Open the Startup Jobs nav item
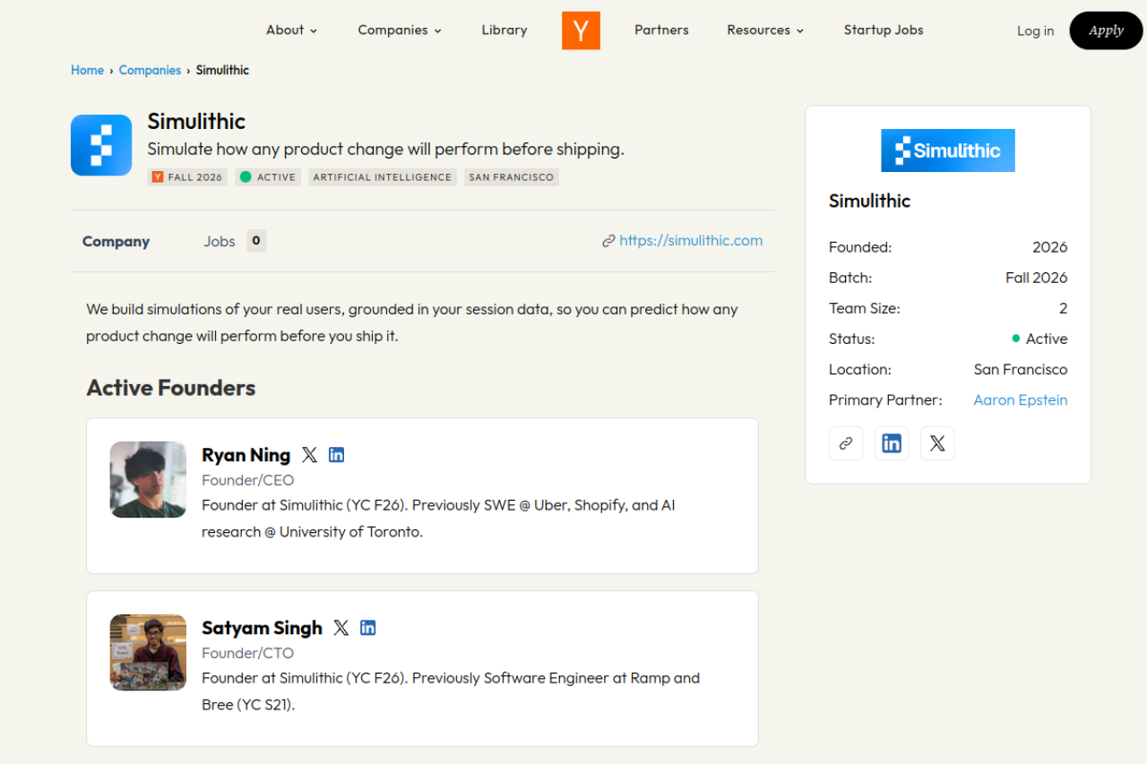This screenshot has height=764, width=1147. pyautogui.click(x=884, y=30)
